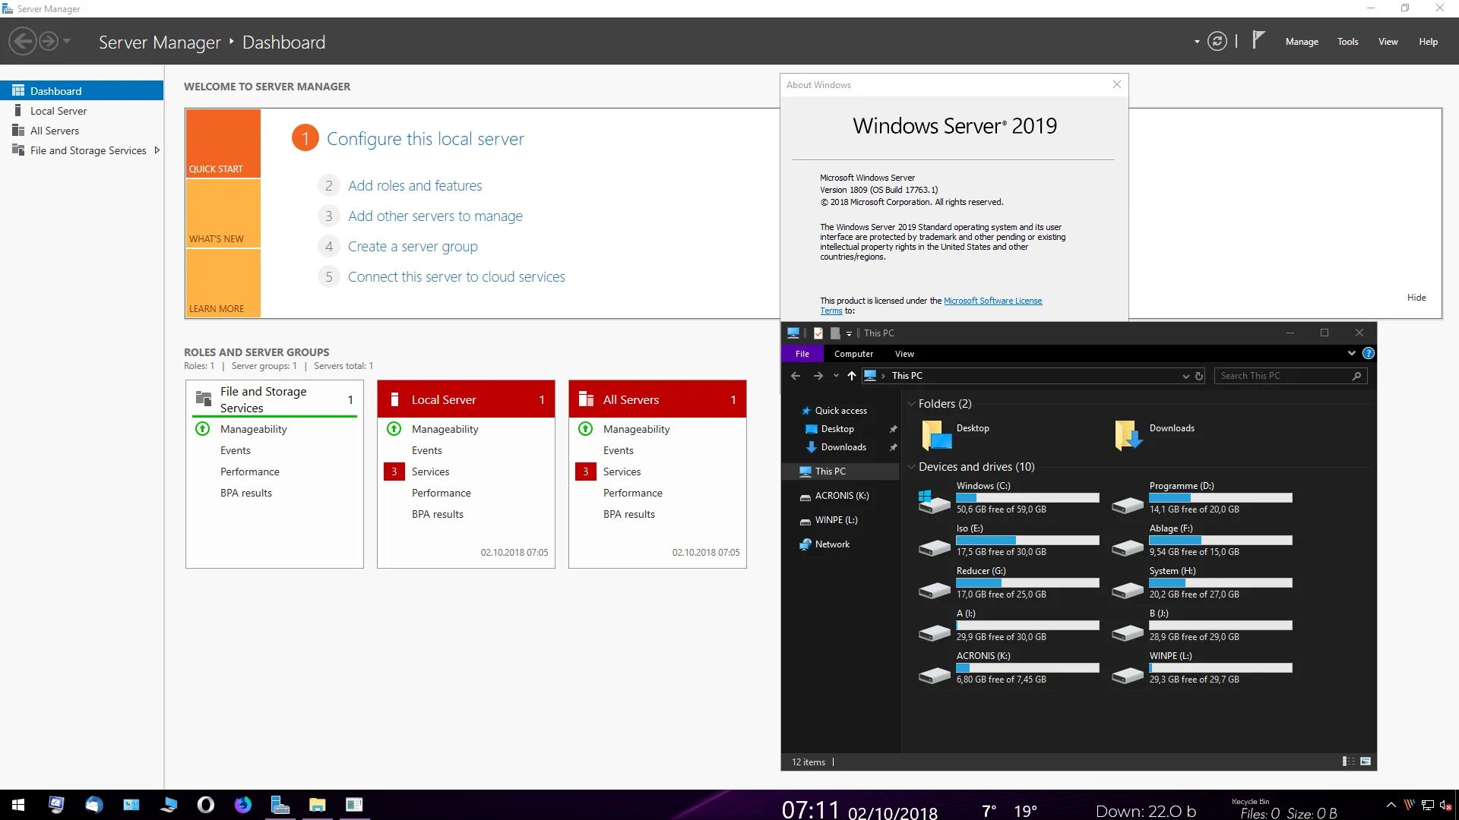Click the Explorer blue help icon
Image resolution: width=1459 pixels, height=820 pixels.
tap(1368, 353)
